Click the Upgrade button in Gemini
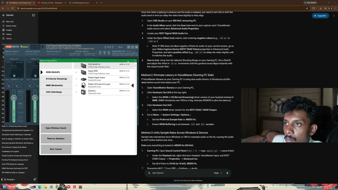Viewport: 338px width, 190px height. 320,16
